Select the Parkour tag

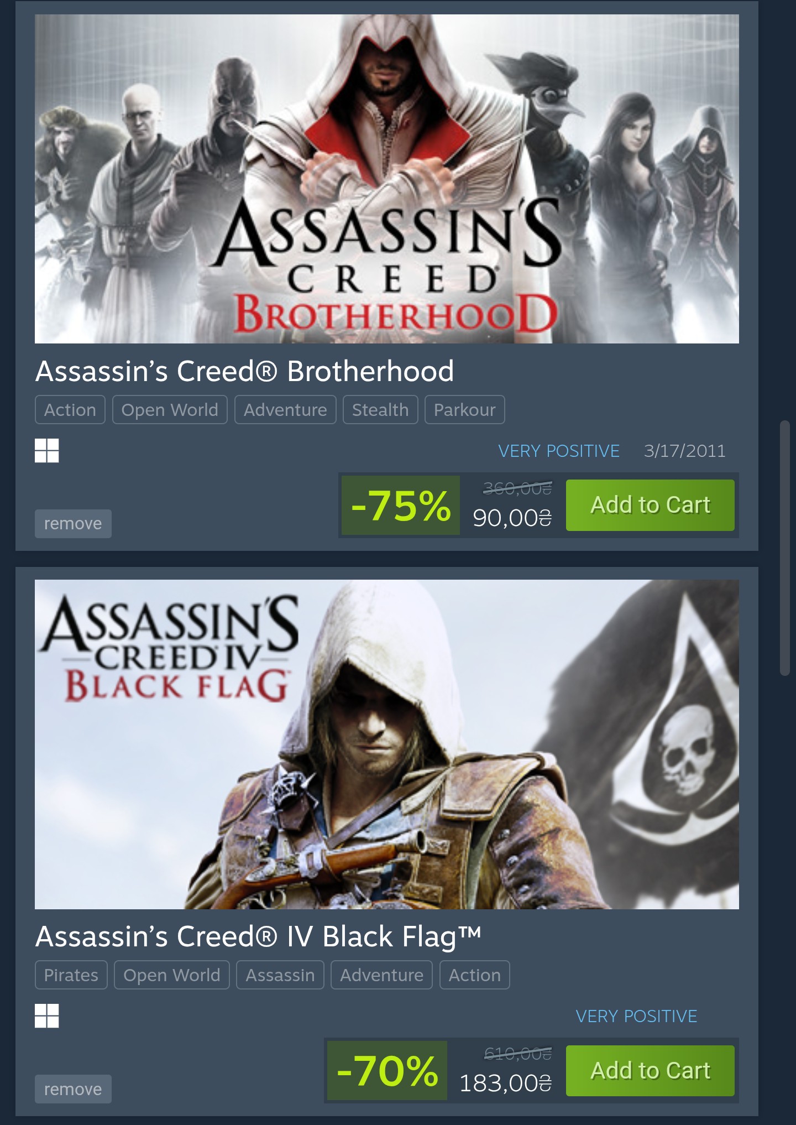tap(464, 409)
